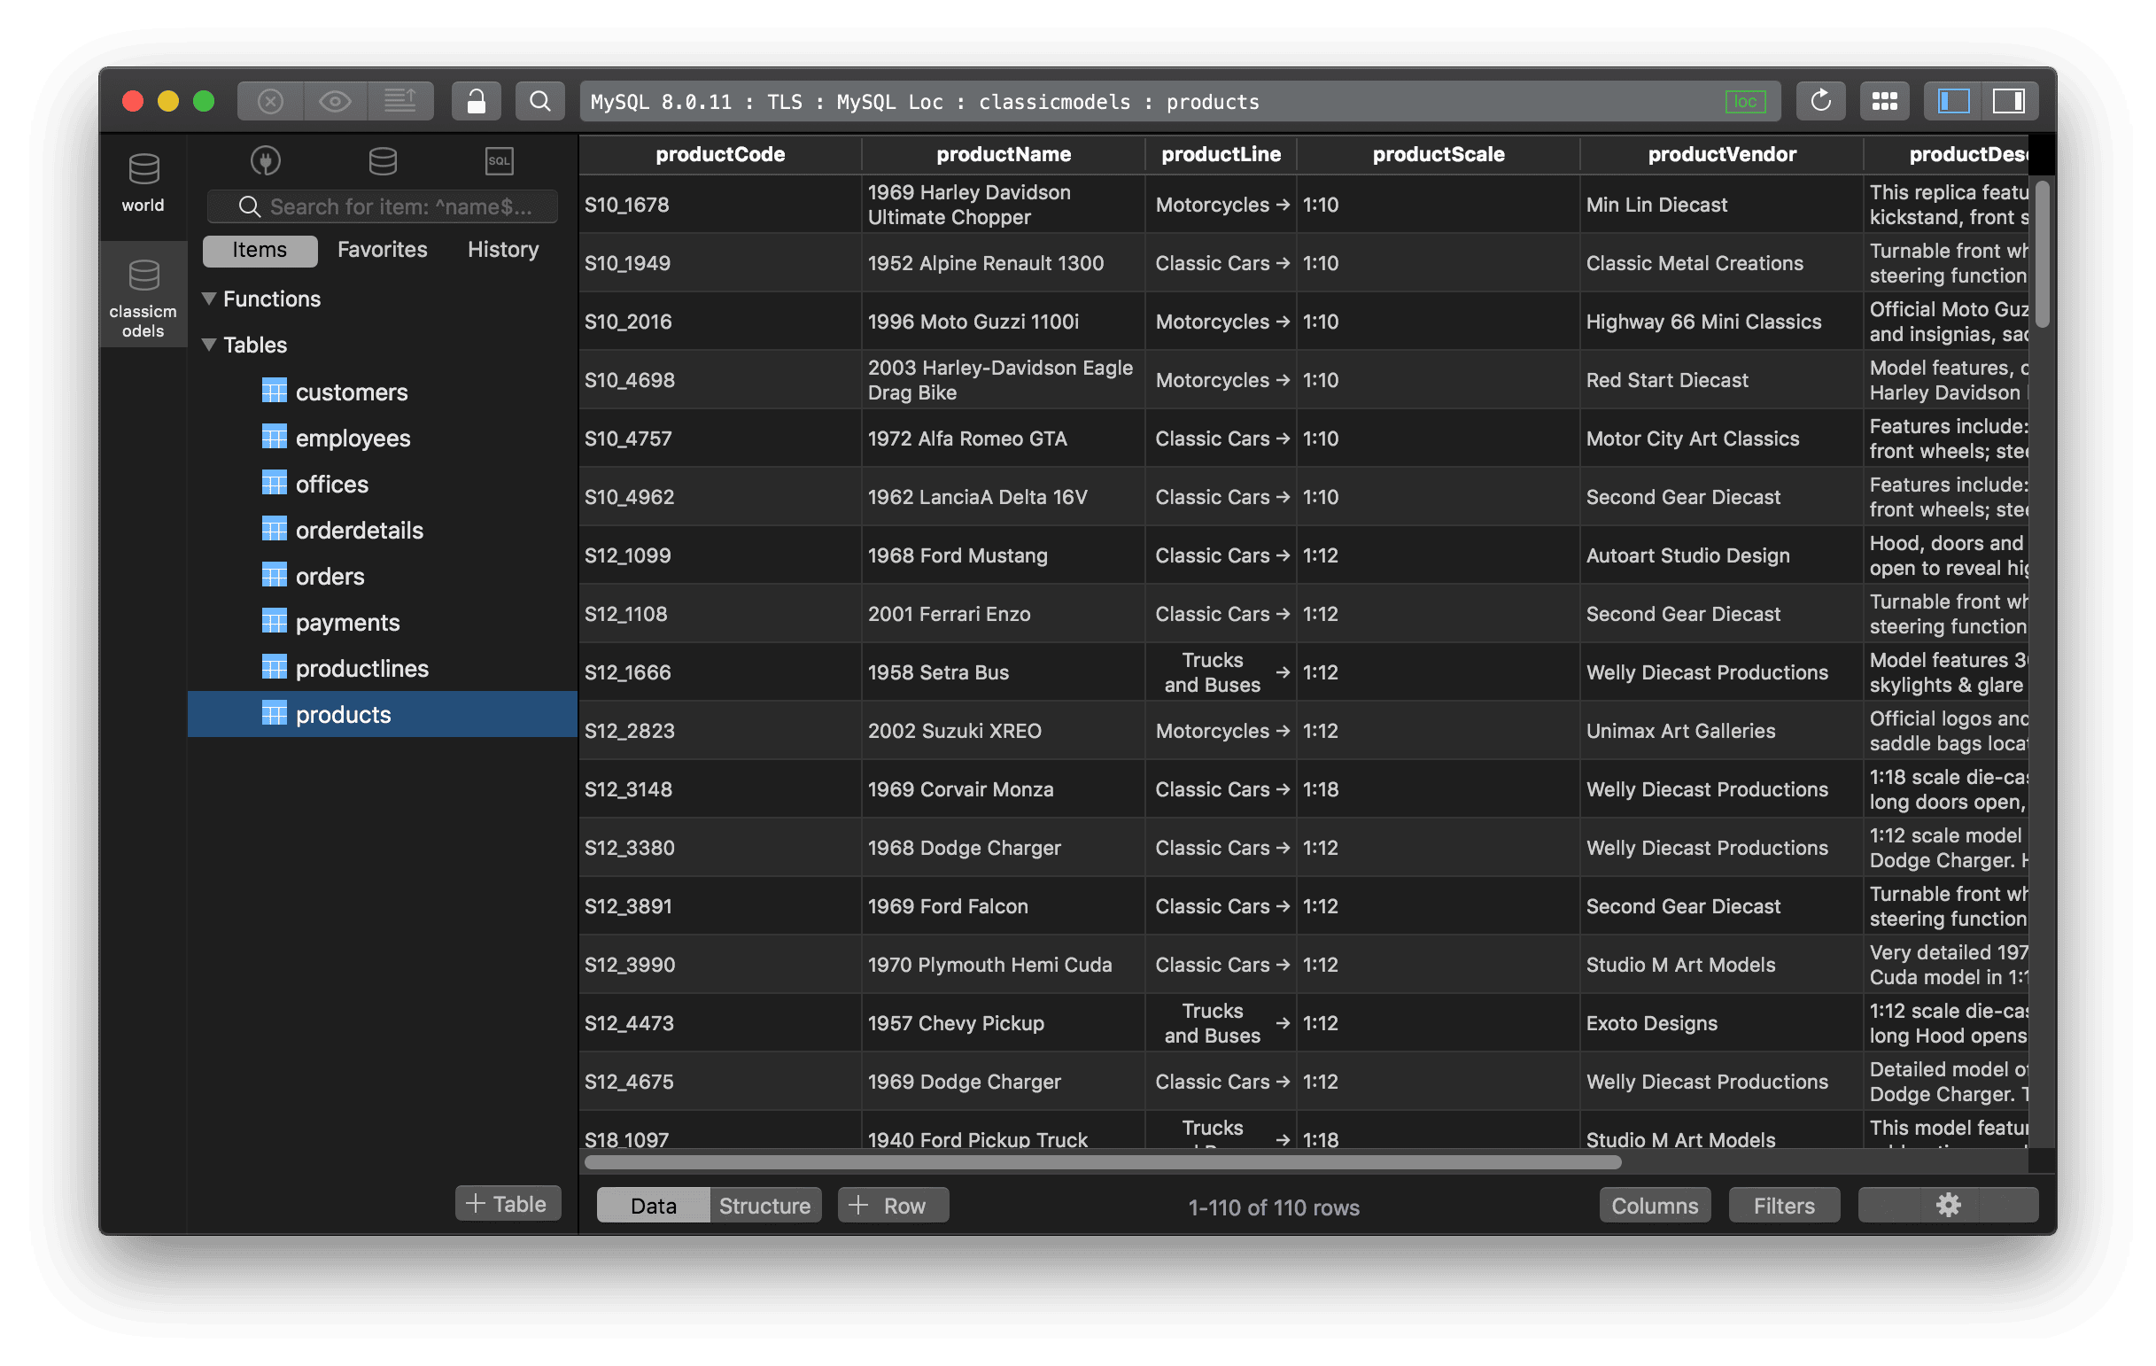Switch to the Items tab
Image resolution: width=2156 pixels, height=1366 pixels.
[260, 250]
